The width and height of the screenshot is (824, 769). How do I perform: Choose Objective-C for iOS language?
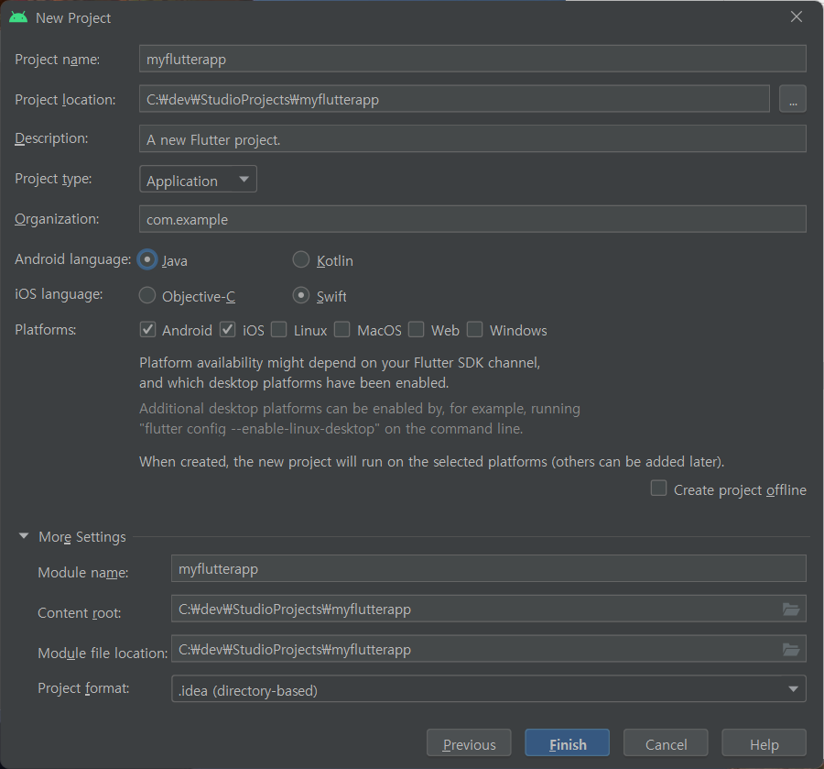(147, 295)
